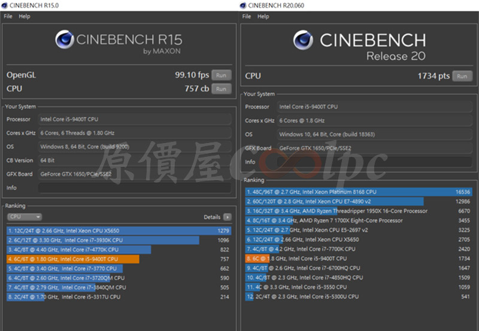Select the orange i5-9400T row in R20 ranking
The height and width of the screenshot is (331, 479).
[x=359, y=259]
